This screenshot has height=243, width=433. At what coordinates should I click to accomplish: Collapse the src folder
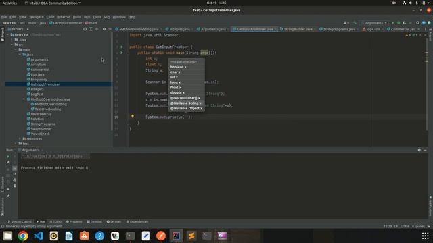pos(12,45)
